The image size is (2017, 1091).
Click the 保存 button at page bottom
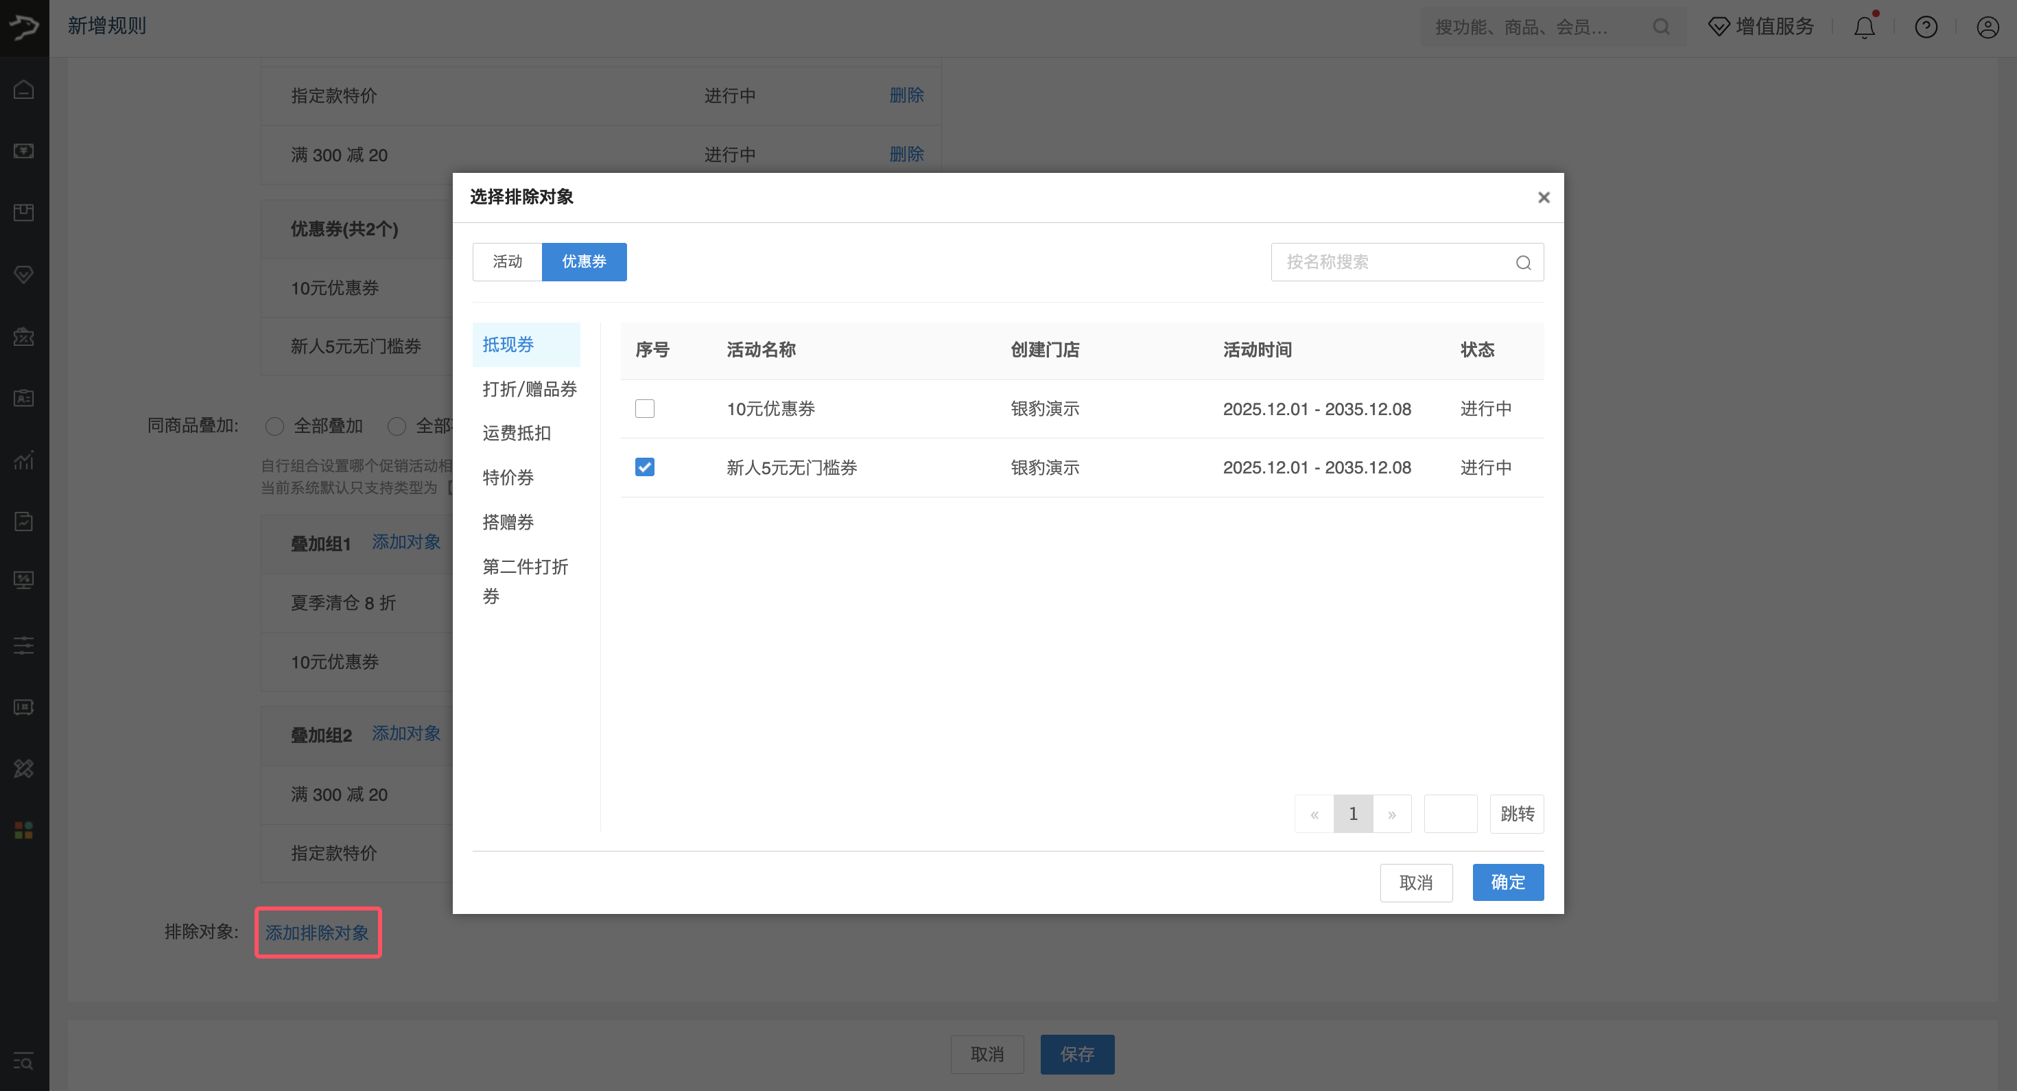coord(1077,1055)
